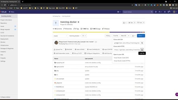Viewport: 178px width, 100px height.
Task: Focus the Search GitLab field
Action: pyautogui.click(x=138, y=12)
